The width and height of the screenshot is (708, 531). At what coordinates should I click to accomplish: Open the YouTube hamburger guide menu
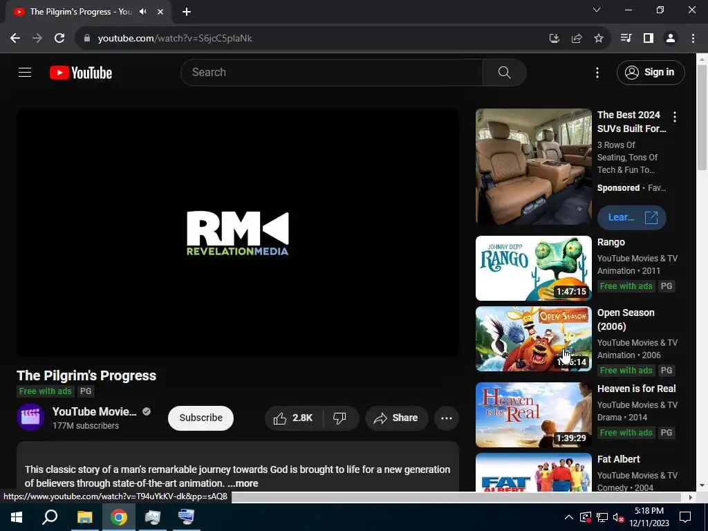point(25,72)
